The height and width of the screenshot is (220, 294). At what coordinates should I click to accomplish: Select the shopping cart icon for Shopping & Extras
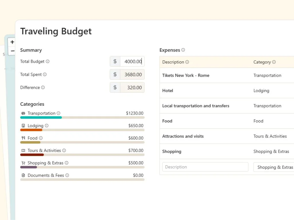pyautogui.click(x=23, y=163)
